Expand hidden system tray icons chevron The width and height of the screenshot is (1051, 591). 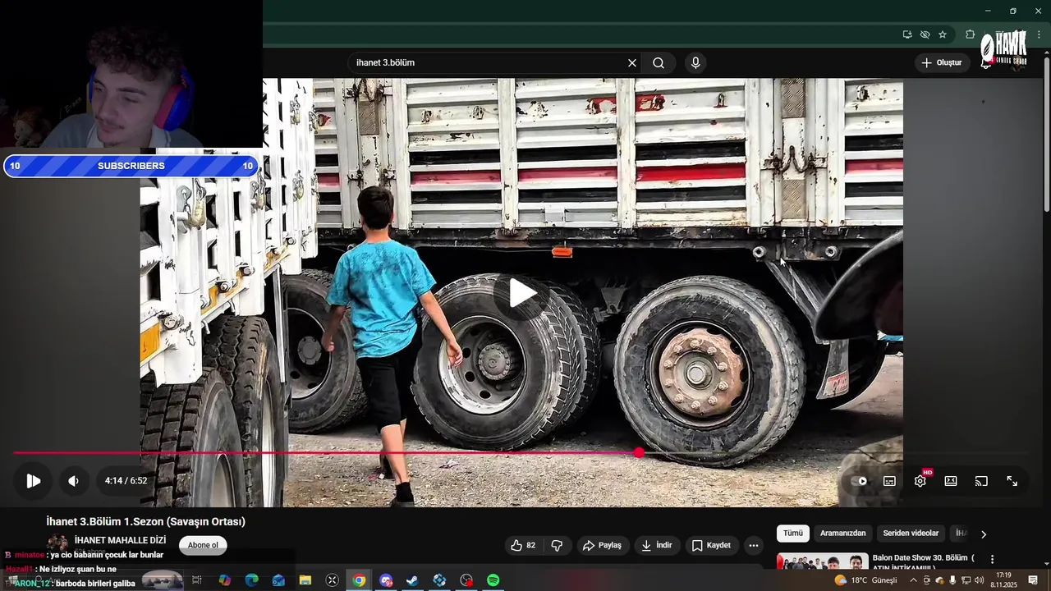coord(913,580)
